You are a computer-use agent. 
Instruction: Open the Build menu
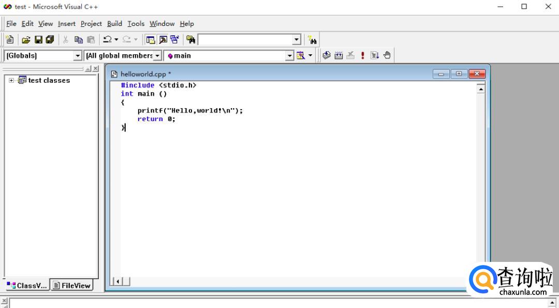[x=114, y=23]
